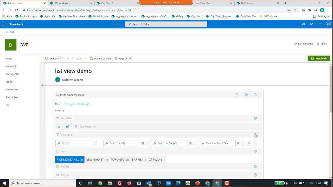This screenshot has width=333, height=187.
Task: Delete the Event Date search filter
Action: [x=238, y=143]
